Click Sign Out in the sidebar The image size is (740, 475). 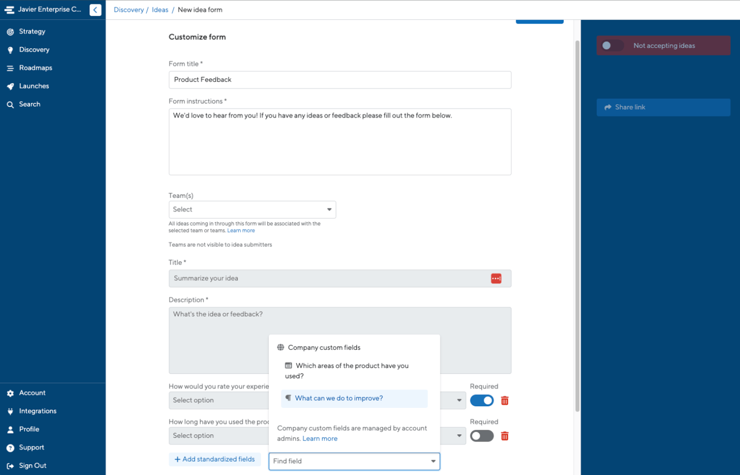click(32, 465)
